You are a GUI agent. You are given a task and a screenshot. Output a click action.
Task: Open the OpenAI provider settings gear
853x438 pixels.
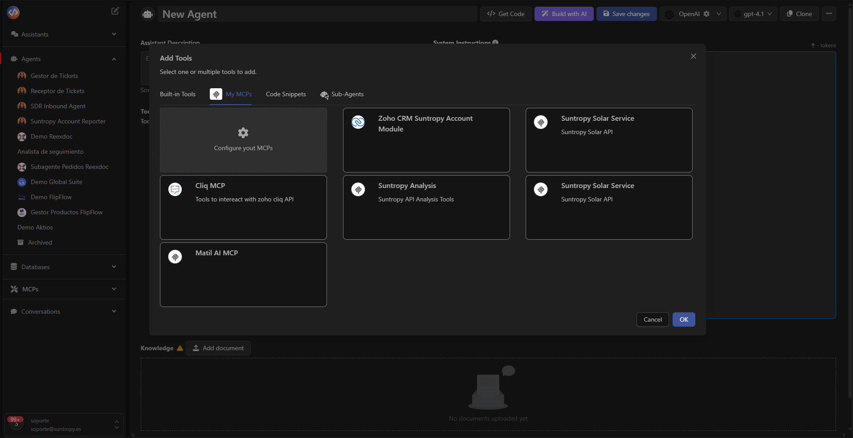(706, 14)
